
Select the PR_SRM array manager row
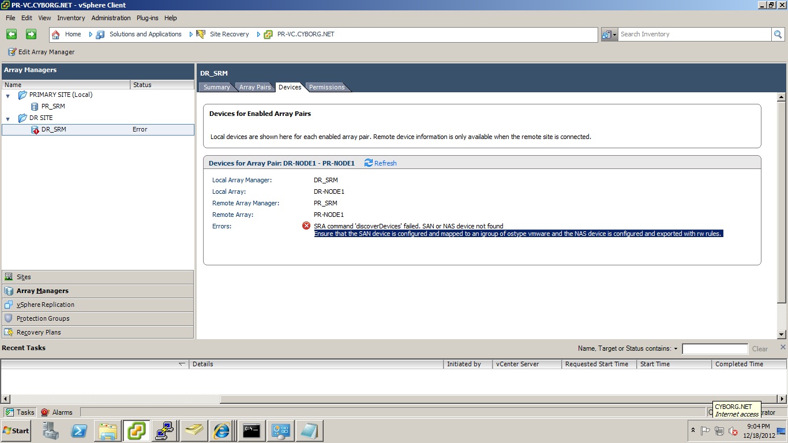pos(98,106)
